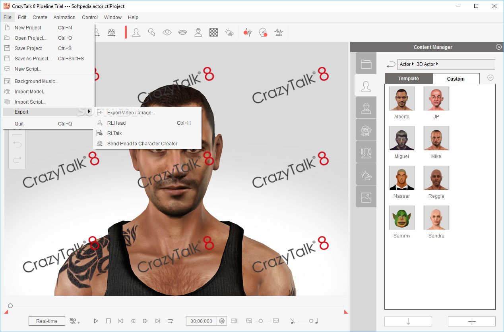Click the wind motion icon beside Real-time

74,321
